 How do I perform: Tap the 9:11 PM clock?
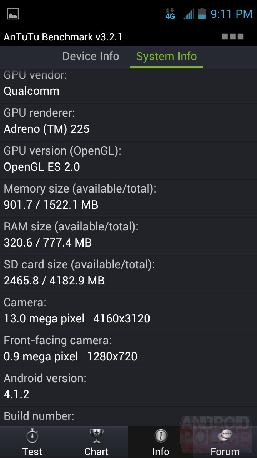(x=231, y=14)
